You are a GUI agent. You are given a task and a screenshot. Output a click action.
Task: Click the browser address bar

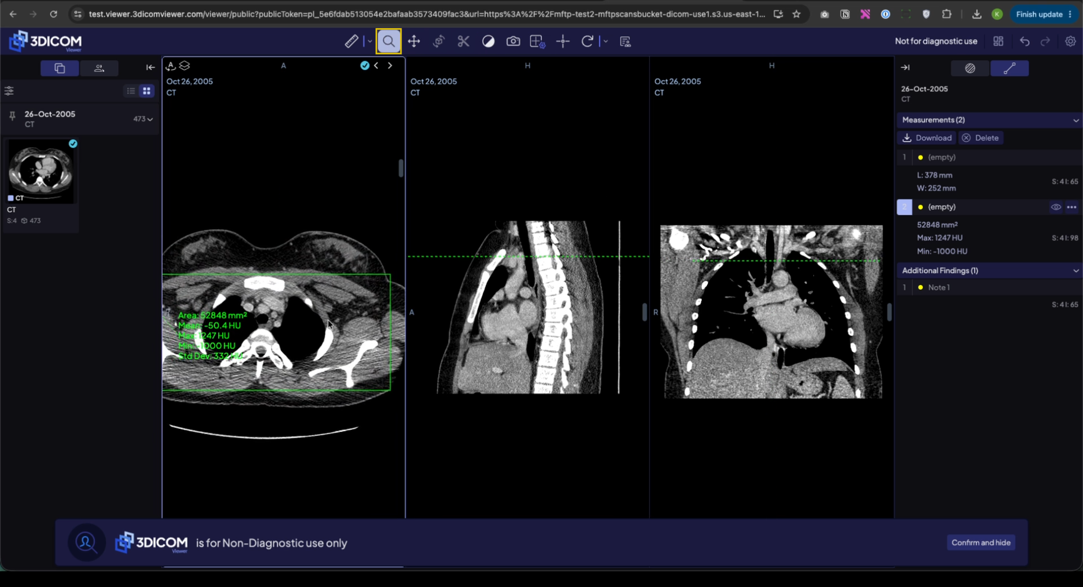click(x=426, y=14)
